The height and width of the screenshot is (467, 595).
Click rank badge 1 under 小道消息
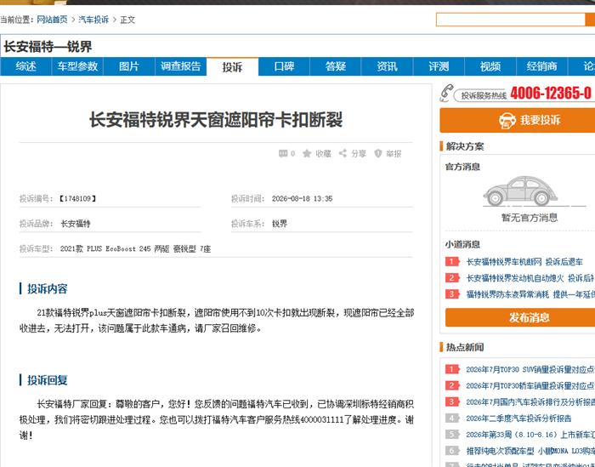coord(452,262)
